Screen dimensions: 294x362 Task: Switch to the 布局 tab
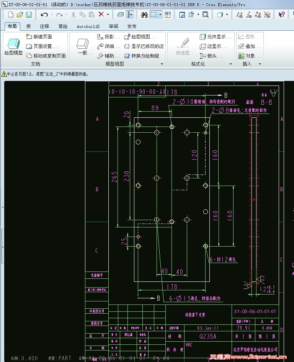12,26
